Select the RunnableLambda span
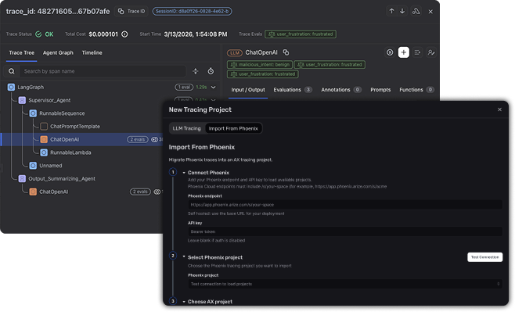Screen dimensions: 515x312 tap(70, 152)
